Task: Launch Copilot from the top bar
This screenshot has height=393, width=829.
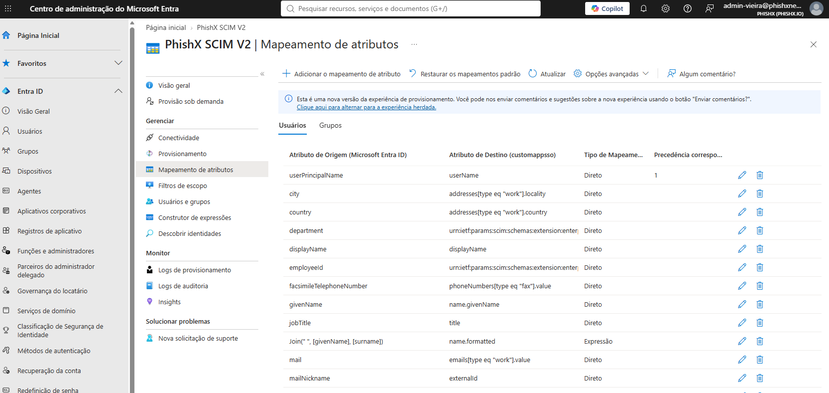Action: [x=607, y=8]
